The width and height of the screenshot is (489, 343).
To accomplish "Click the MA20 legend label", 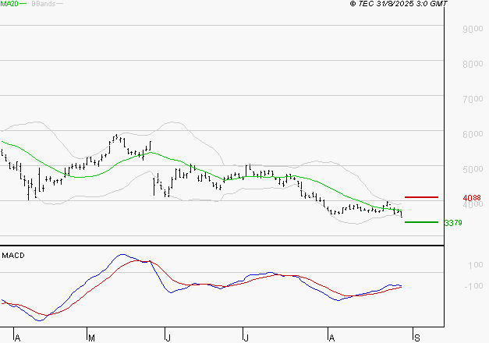I will [x=9, y=4].
